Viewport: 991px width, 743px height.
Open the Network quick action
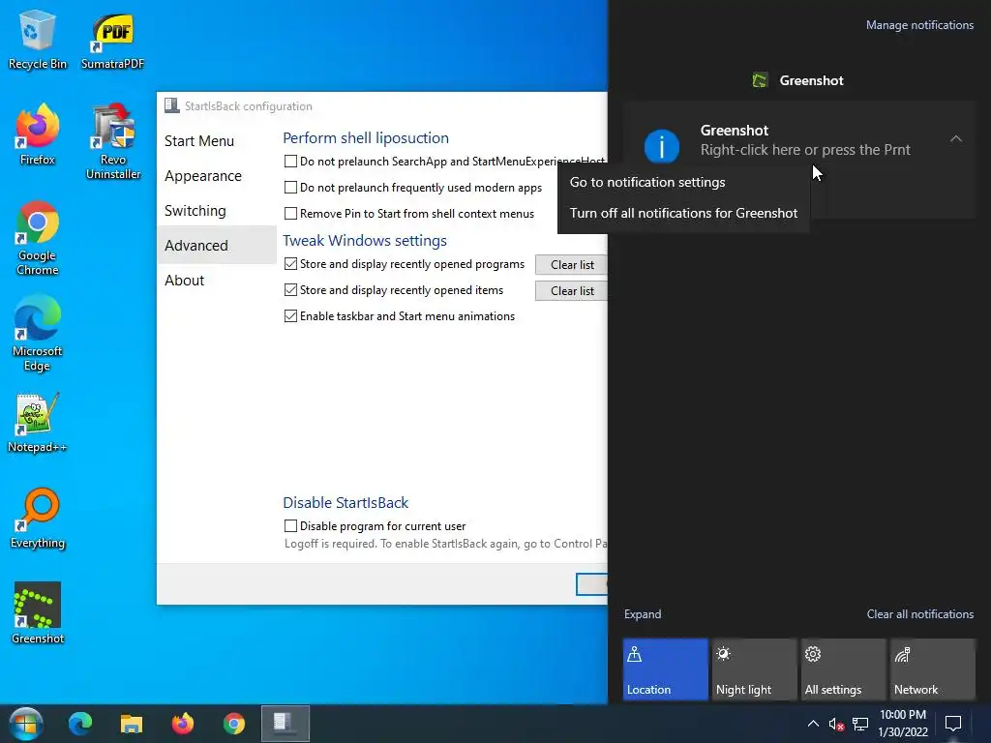point(933,669)
